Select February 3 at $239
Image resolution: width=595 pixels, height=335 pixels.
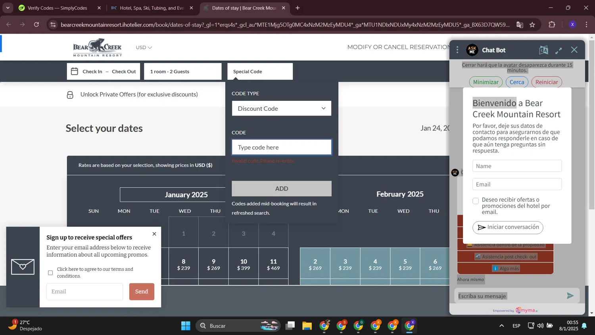345,264
